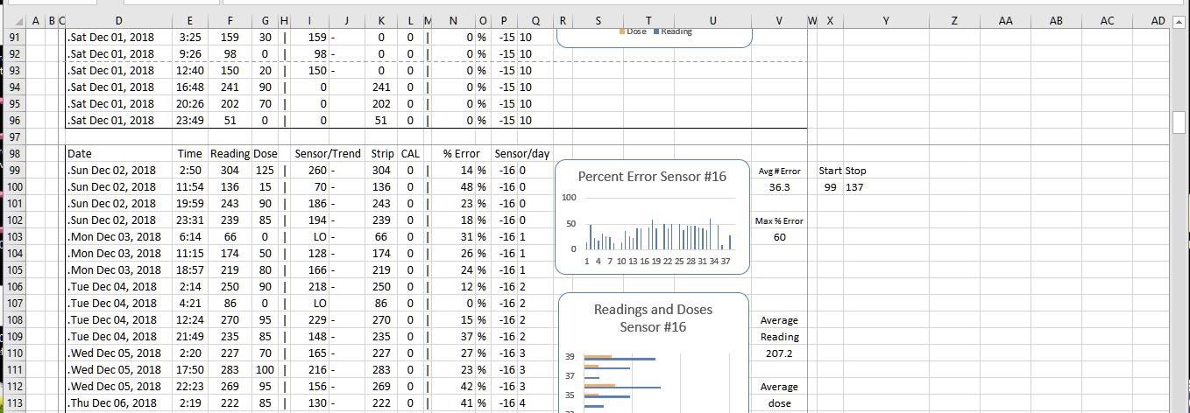Click the Average Reading value 207.2

pos(779,353)
